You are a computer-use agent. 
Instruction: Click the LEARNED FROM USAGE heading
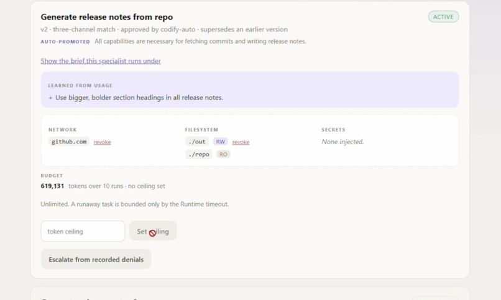tap(80, 86)
